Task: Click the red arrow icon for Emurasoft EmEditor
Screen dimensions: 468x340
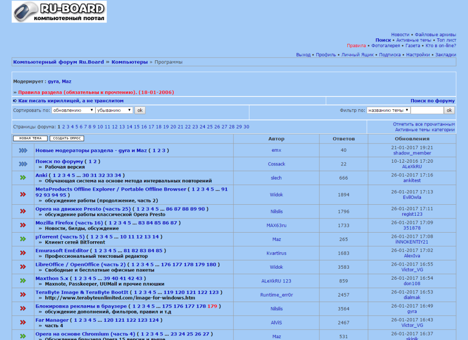Action: (x=23, y=253)
